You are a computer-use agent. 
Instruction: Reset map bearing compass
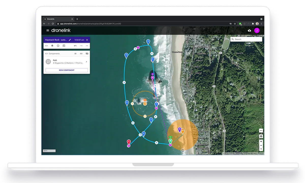click(x=261, y=149)
